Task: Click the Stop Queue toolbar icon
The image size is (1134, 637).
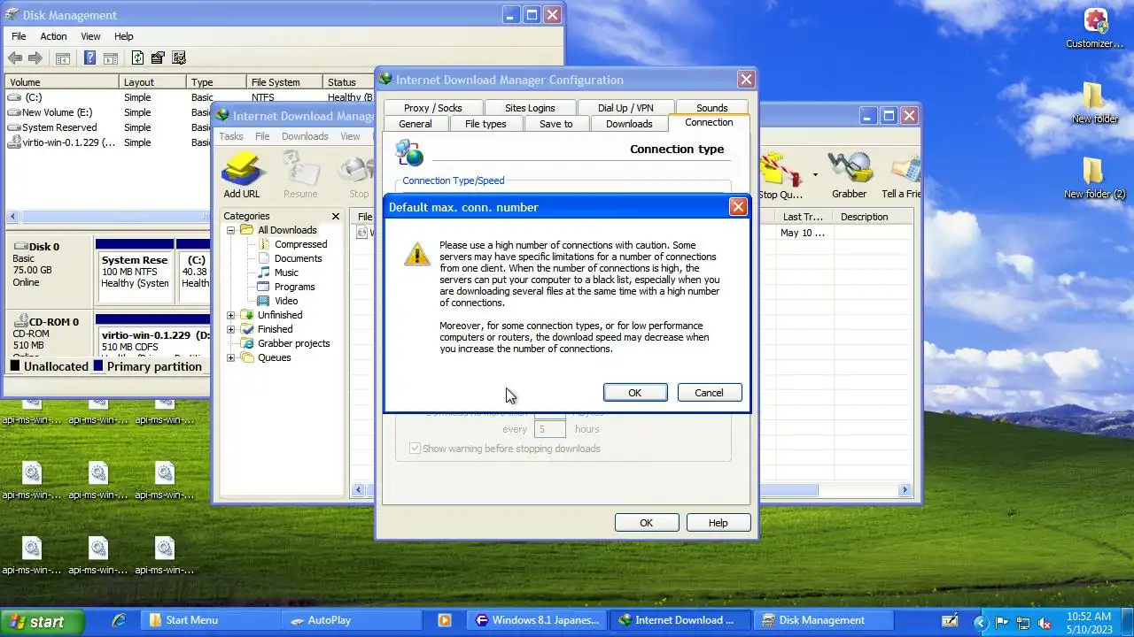Action: 781,174
